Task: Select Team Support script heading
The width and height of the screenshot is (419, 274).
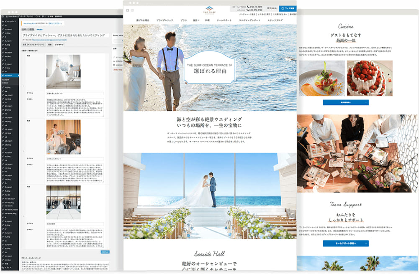Action: point(345,204)
